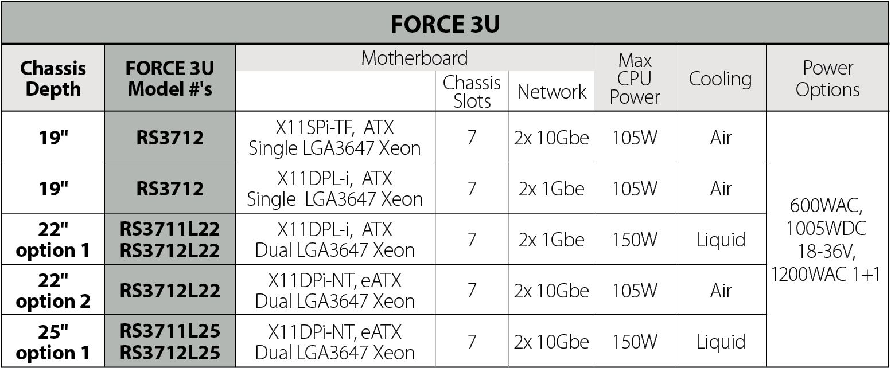Select the 25" option 1 depth cell
This screenshot has height=368, width=891.
53,341
